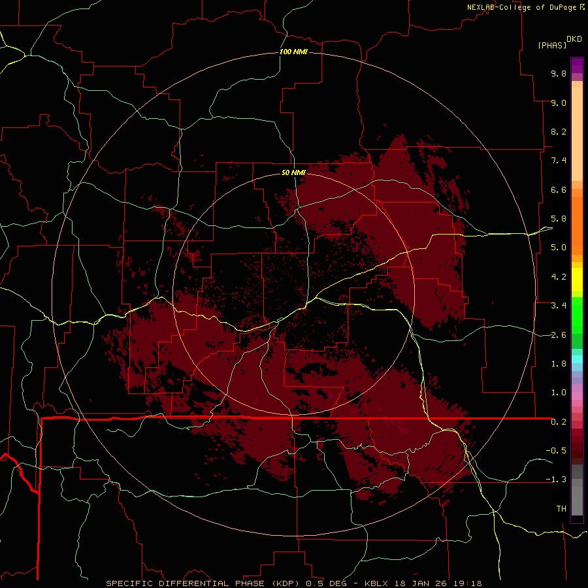This screenshot has height=588, width=588.
Task: Click the 9.8 value on the color scale
Action: coord(559,73)
